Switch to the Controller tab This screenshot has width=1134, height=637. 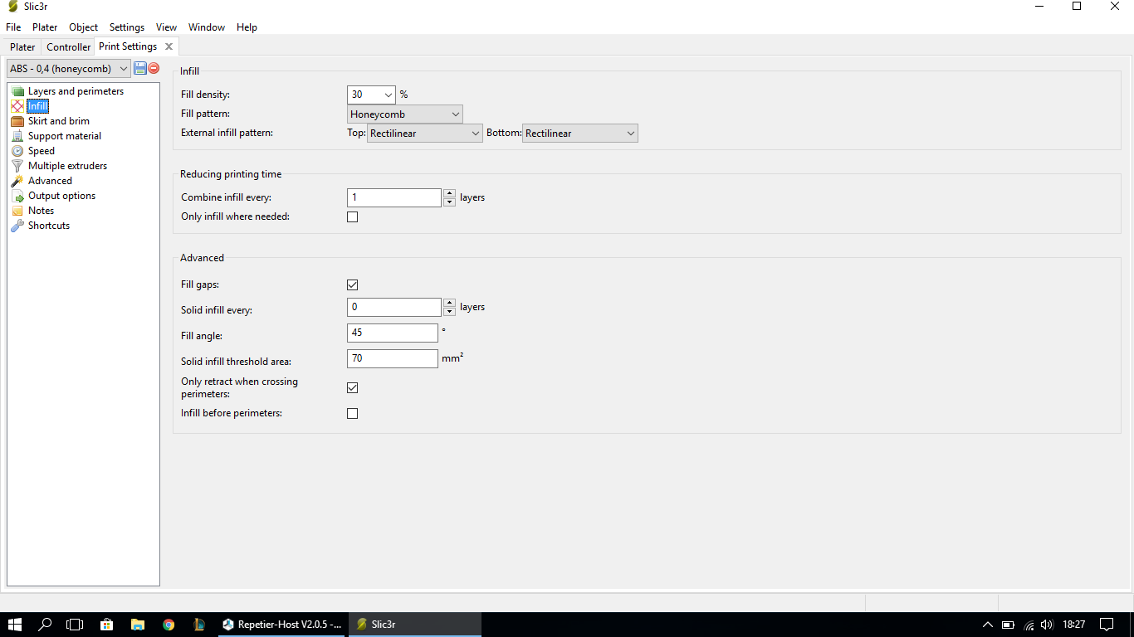click(x=68, y=47)
